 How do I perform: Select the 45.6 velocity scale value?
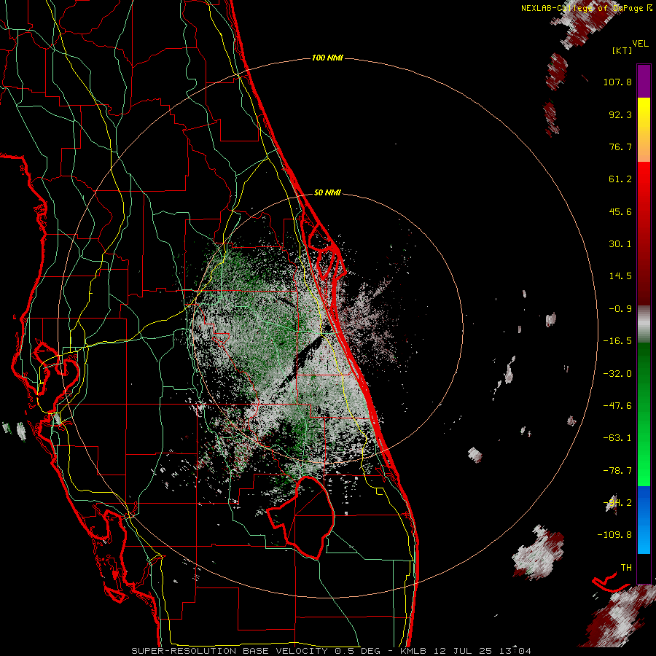620,211
